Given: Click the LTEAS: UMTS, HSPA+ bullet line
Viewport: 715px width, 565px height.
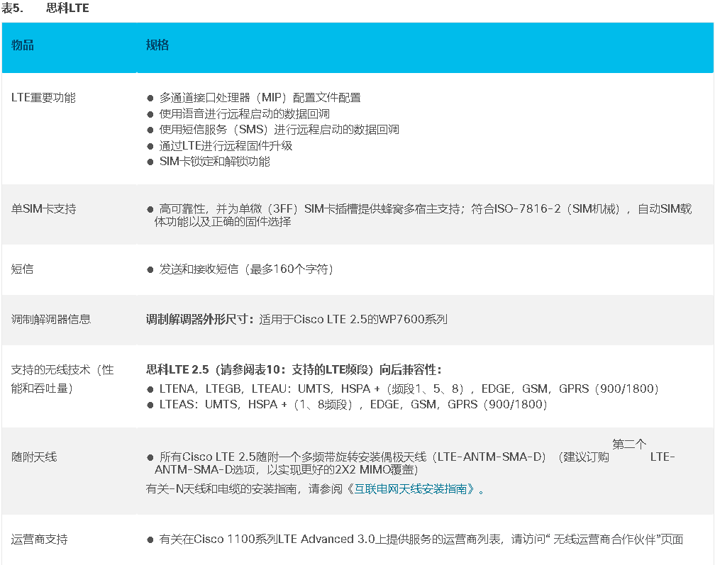Looking at the screenshot, I should 353,404.
